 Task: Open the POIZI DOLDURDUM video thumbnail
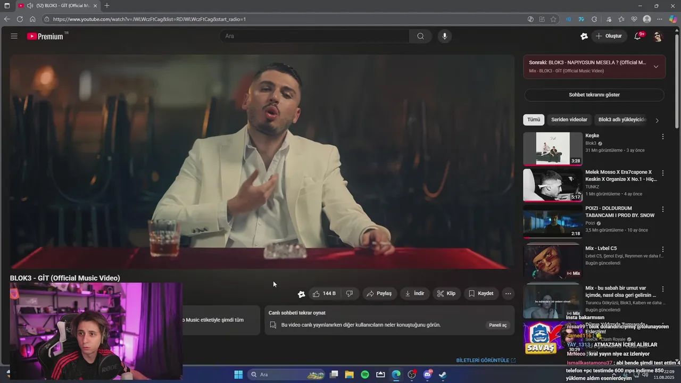click(x=553, y=221)
